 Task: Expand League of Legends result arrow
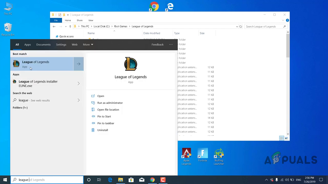coord(79,64)
